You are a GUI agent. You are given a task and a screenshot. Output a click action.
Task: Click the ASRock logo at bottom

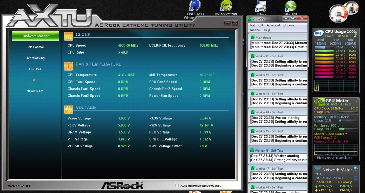tap(122, 185)
